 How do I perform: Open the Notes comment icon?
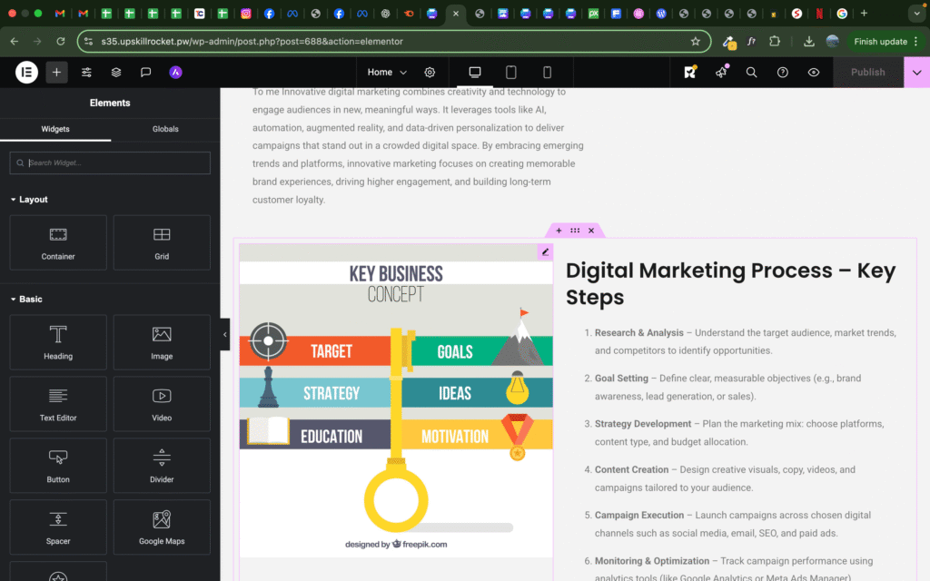click(145, 73)
